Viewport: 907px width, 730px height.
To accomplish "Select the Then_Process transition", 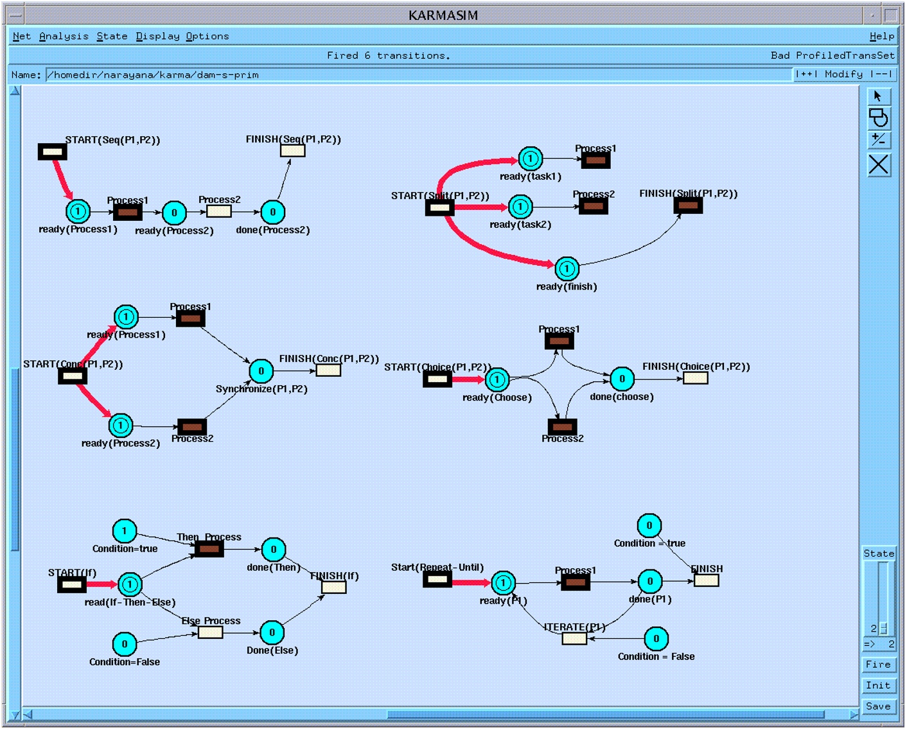I will click(209, 550).
